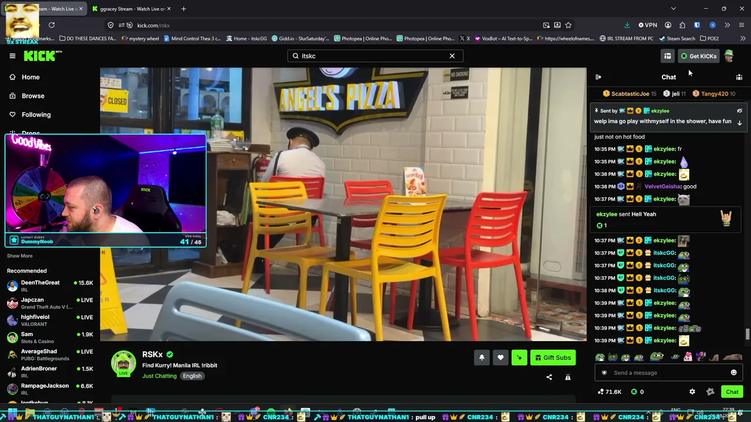Image resolution: width=751 pixels, height=422 pixels.
Task: Click the English language tag
Action: point(192,376)
